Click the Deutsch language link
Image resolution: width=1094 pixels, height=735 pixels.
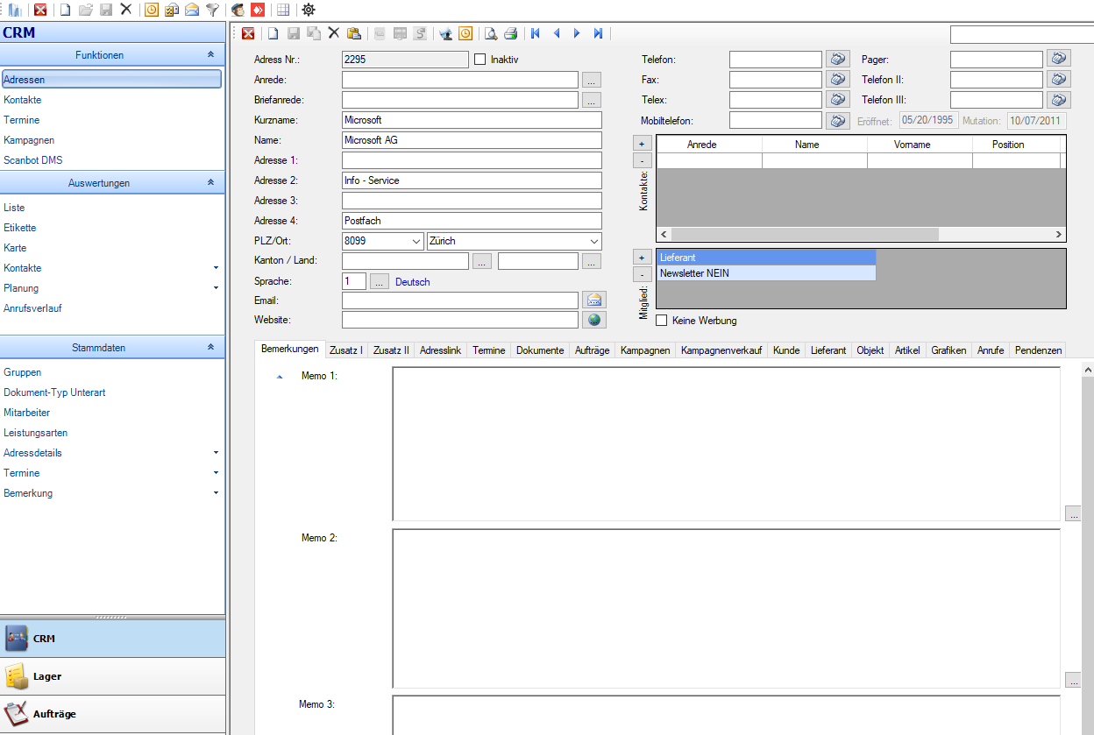(413, 282)
